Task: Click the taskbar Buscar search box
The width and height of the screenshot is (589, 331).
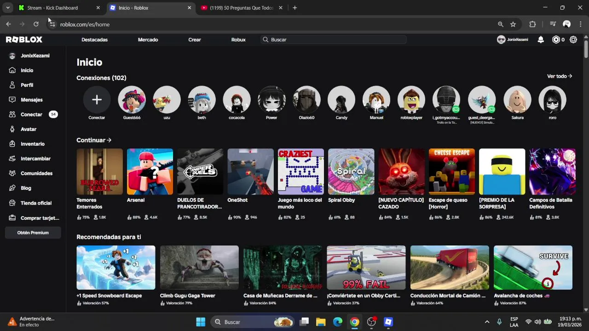Action: pyautogui.click(x=252, y=322)
